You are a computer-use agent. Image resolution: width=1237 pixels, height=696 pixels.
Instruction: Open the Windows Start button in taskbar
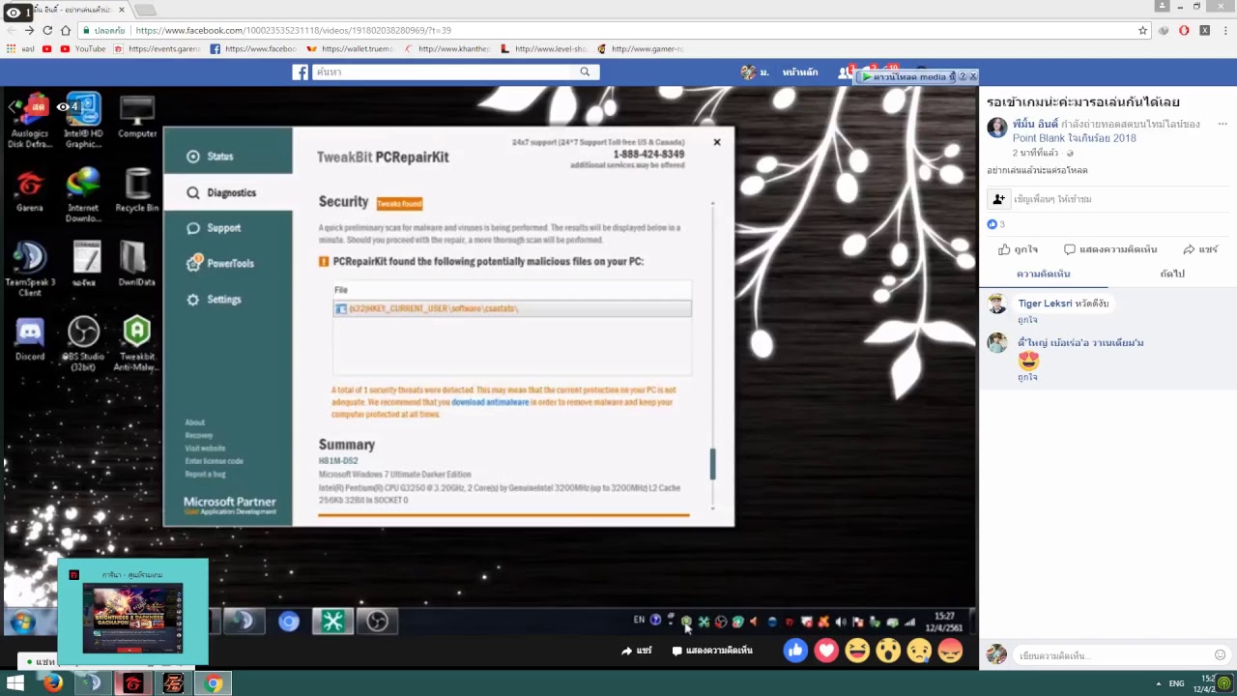(x=15, y=683)
